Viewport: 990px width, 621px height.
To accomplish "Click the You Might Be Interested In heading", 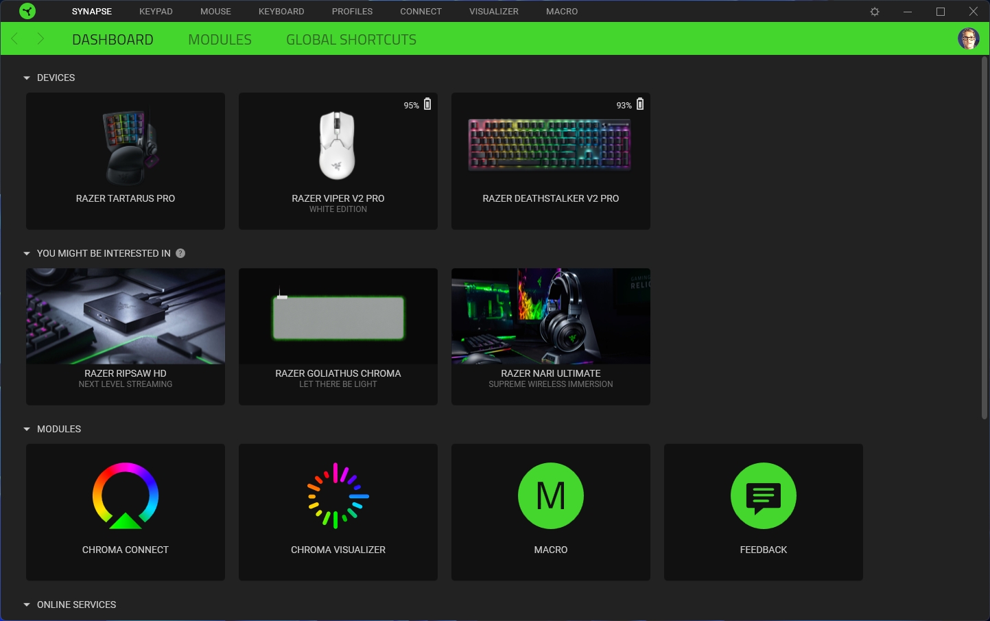I will click(x=104, y=253).
